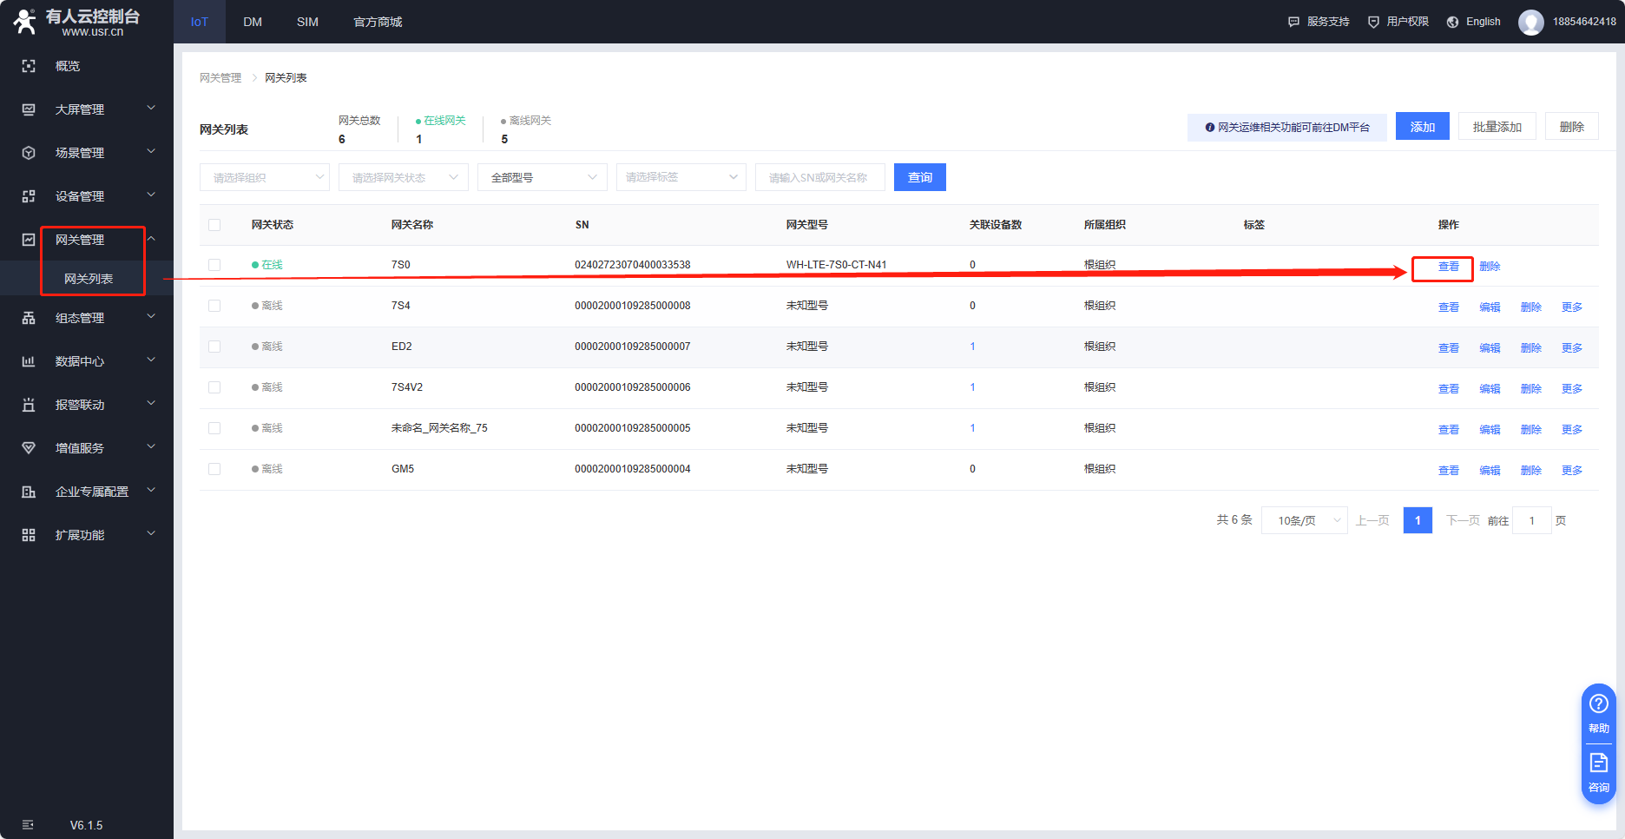This screenshot has height=839, width=1625.
Task: Click the 报警联动 alarm icon
Action: click(29, 405)
